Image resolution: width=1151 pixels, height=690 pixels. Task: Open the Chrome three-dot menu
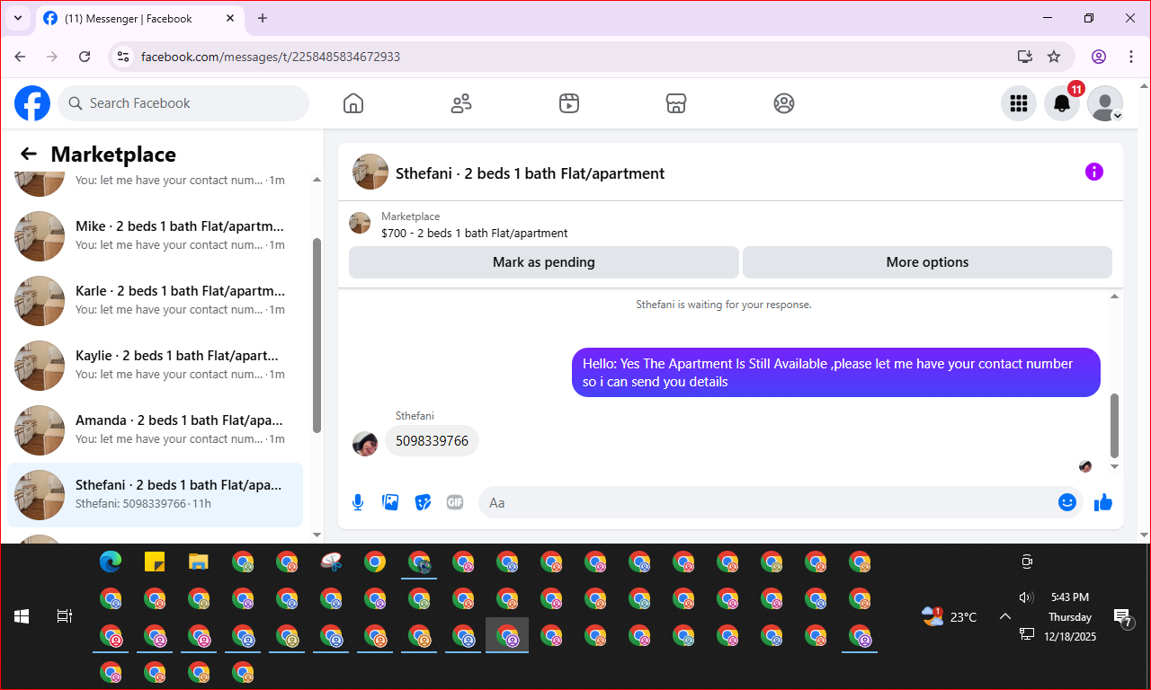point(1132,57)
